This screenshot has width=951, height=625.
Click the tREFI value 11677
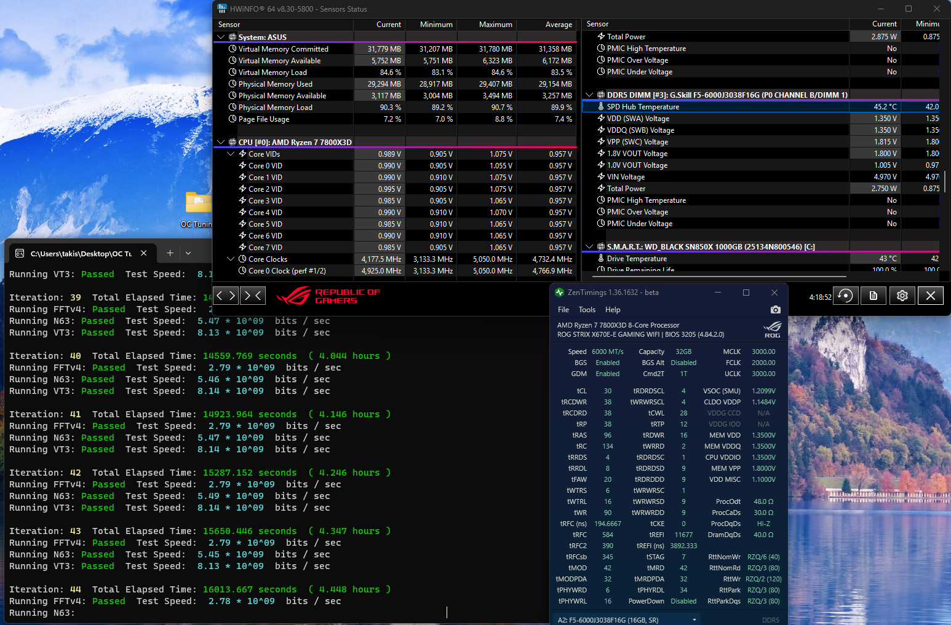coord(683,535)
